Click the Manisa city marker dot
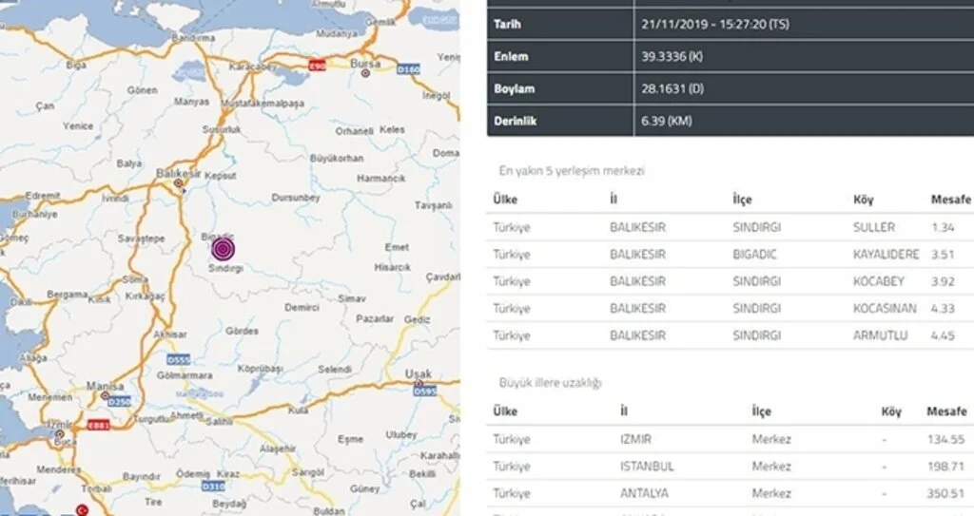The width and height of the screenshot is (974, 516). pos(105,395)
